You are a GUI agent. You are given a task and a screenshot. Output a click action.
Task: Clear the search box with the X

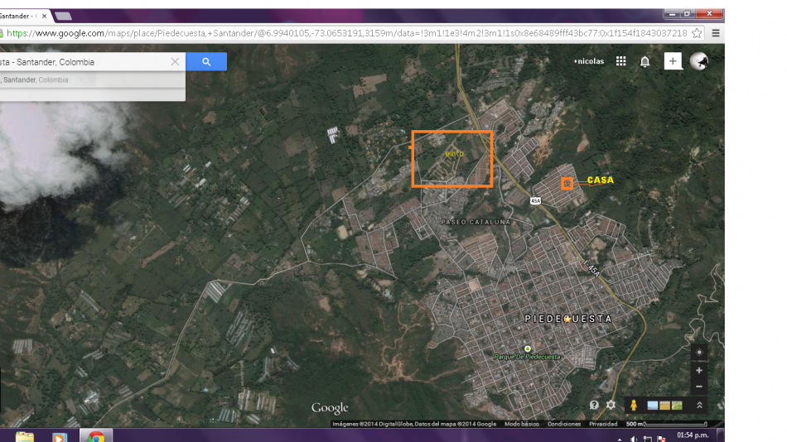pos(175,62)
